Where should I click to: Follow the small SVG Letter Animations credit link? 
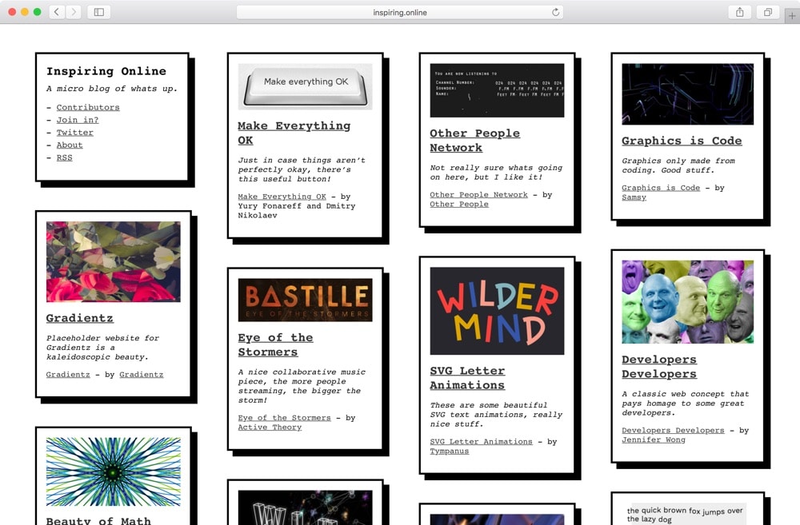[x=481, y=441]
